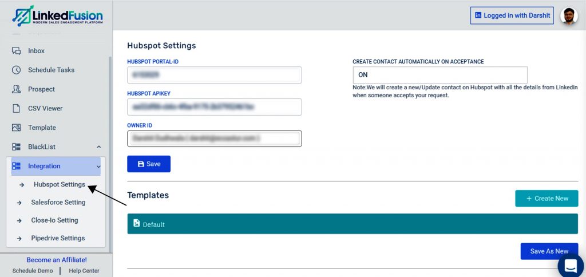Focus the Hubspot Portal-ID field
The image size is (586, 277).
[215, 75]
